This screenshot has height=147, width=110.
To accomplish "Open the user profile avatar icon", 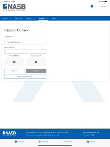I will click(x=92, y=6).
